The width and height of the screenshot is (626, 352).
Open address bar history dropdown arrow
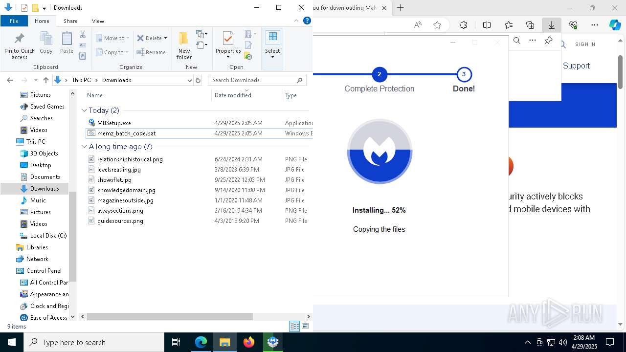190,80
